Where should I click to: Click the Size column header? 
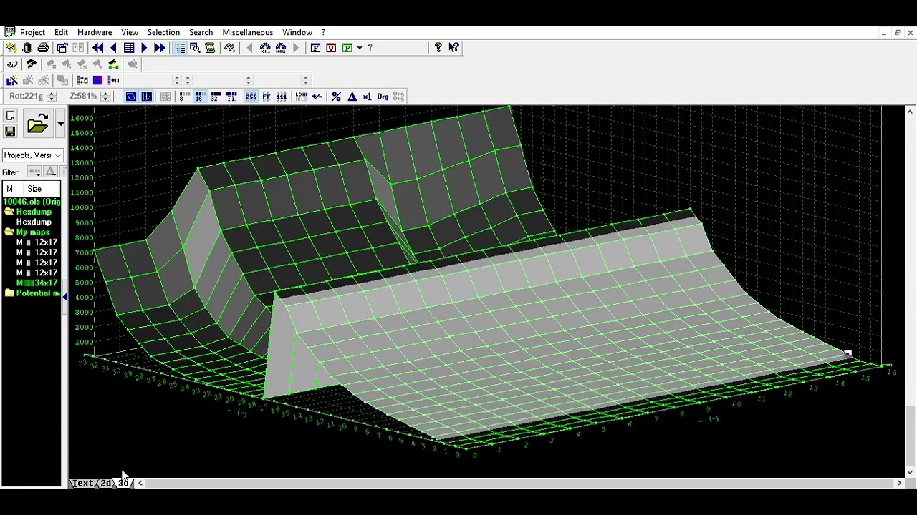coord(34,189)
